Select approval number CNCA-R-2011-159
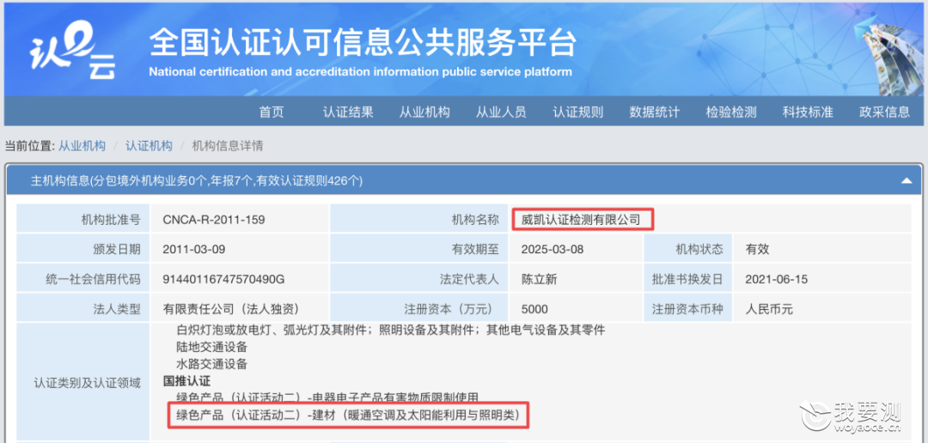This screenshot has height=443, width=928. click(214, 220)
